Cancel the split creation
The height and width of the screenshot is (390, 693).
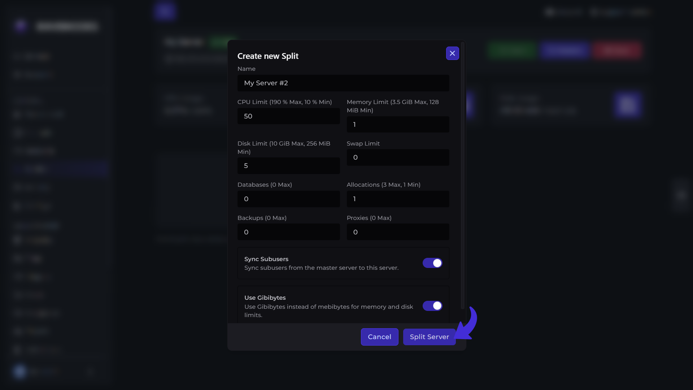(379, 337)
